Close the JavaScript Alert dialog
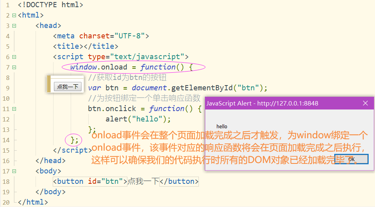375x207 pixels. click(x=365, y=103)
